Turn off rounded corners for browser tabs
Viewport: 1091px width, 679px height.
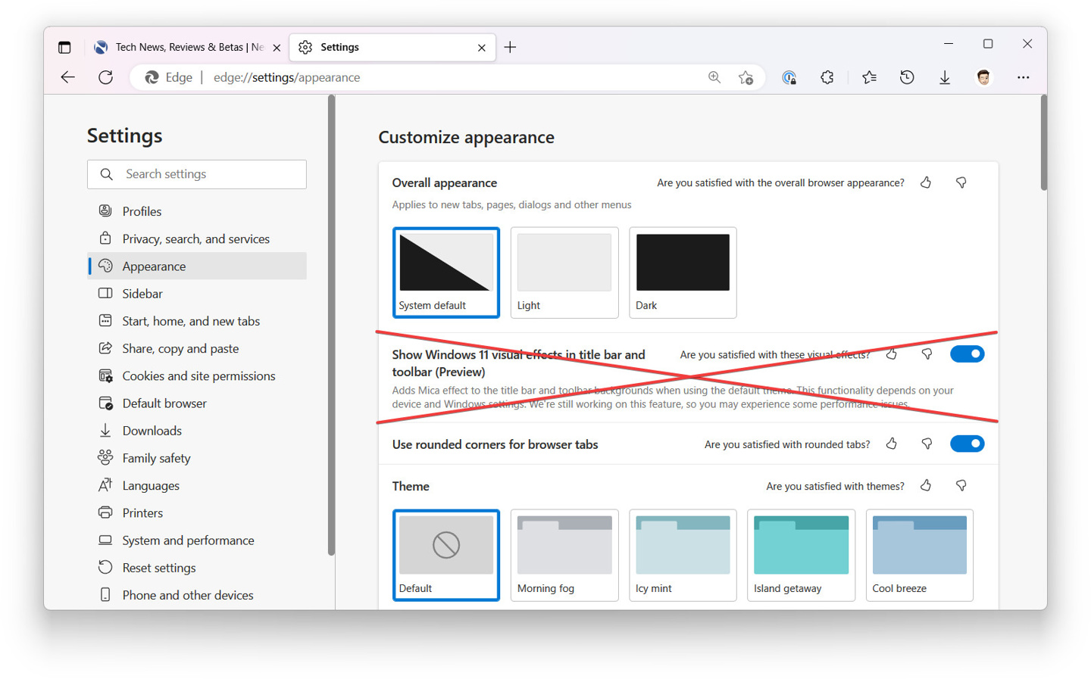pyautogui.click(x=967, y=444)
